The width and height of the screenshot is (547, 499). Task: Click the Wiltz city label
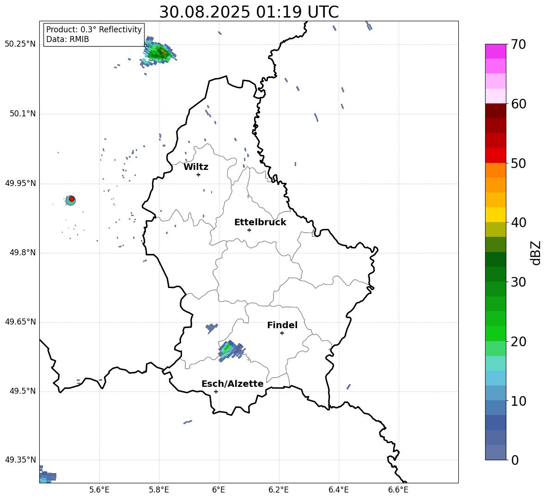(x=196, y=167)
